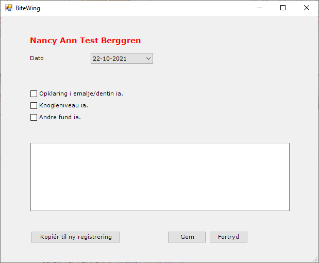This screenshot has height=263, width=319.
Task: Minimize the BiteWing window
Action: coord(259,8)
